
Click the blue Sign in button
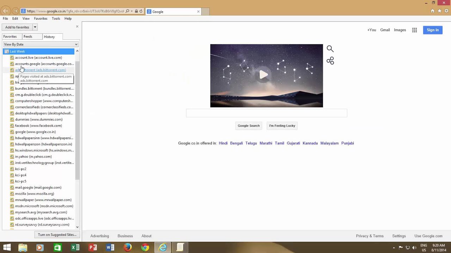click(433, 30)
